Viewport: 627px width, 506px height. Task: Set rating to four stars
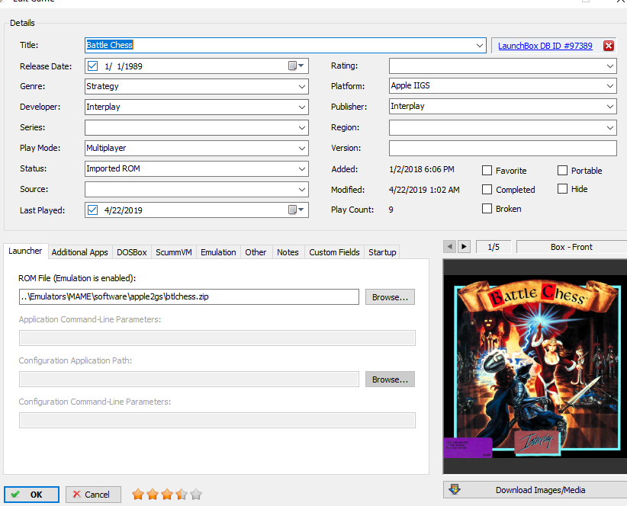tap(181, 495)
